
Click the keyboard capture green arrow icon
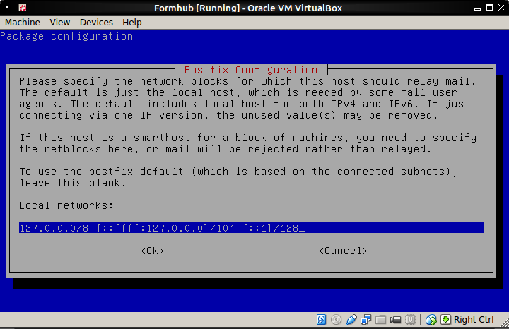coord(445,320)
